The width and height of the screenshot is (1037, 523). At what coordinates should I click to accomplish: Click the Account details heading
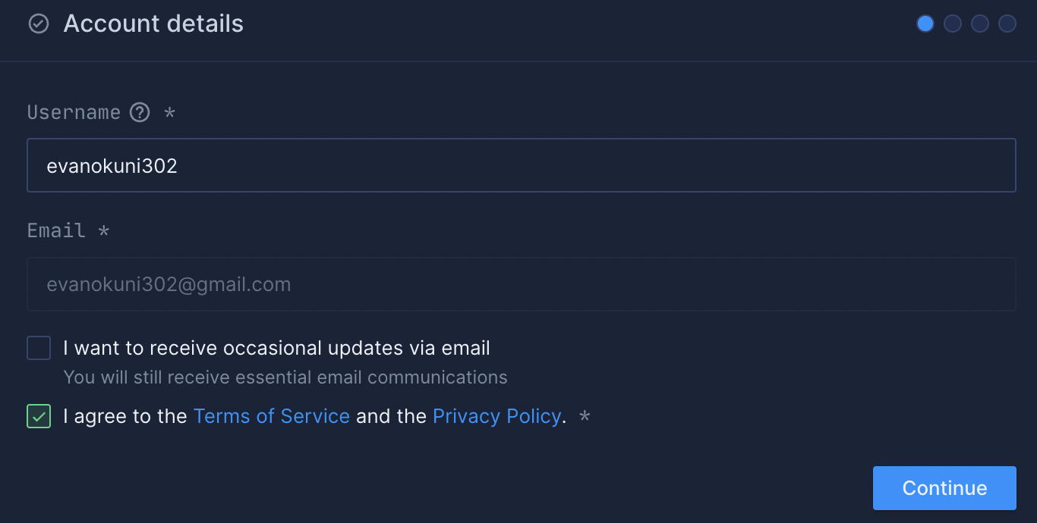click(153, 24)
